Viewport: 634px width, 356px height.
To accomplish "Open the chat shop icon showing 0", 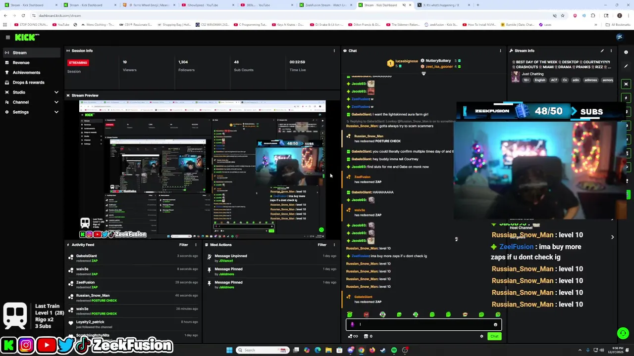I will pos(368,336).
